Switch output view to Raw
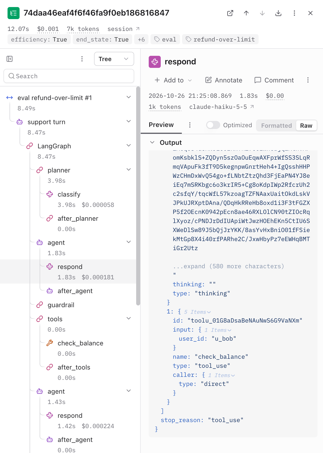 tap(306, 125)
